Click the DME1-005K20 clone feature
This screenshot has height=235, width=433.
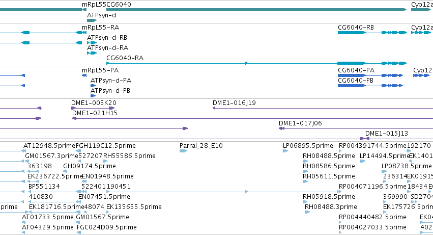[93, 108]
